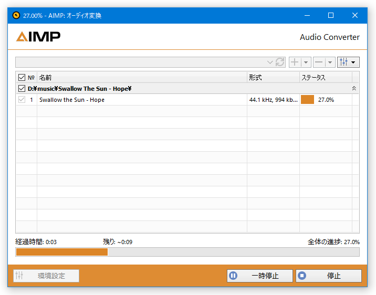The image size is (376, 295).
Task: Sort by 名前 column header
Action: [142, 77]
